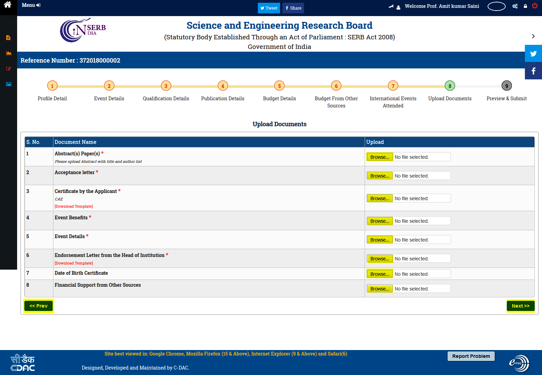Click the << Prev button

tap(38, 306)
